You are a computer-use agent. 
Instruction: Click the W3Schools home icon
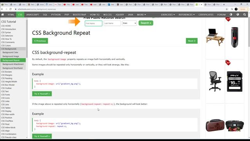coord(3,14)
